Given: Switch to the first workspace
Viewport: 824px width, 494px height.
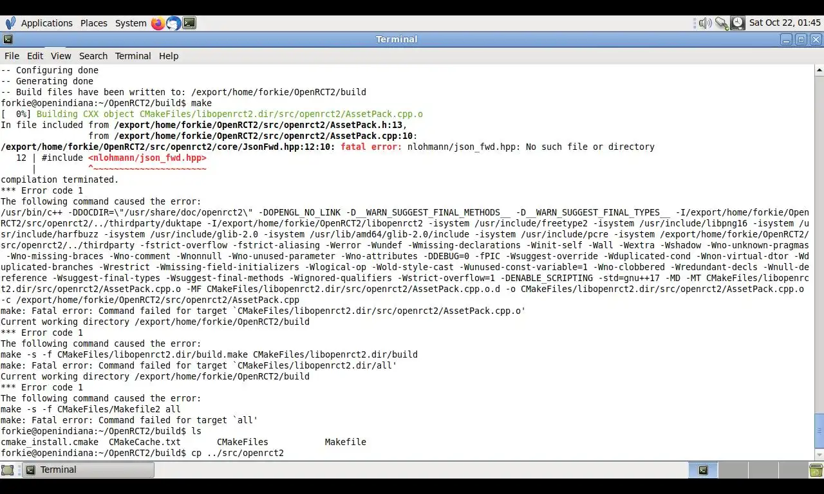Looking at the screenshot, I should [703, 470].
